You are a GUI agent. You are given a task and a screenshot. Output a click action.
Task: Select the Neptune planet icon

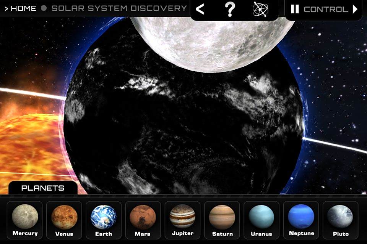(301, 220)
